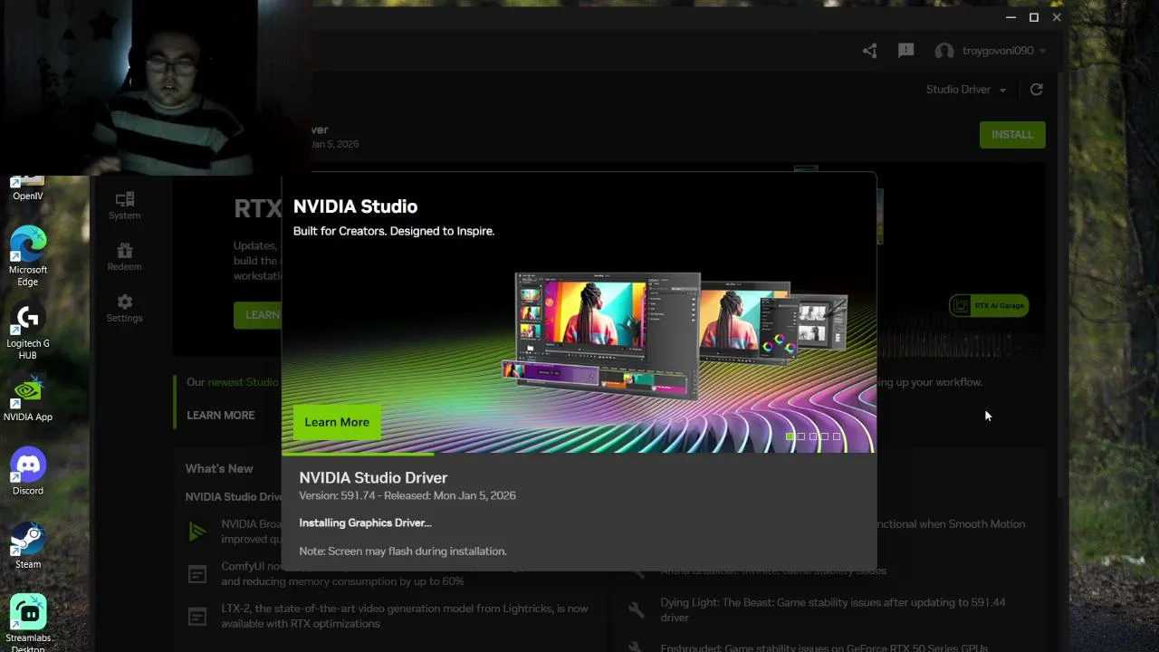Open the Studio Driver type dropdown

[x=966, y=90]
